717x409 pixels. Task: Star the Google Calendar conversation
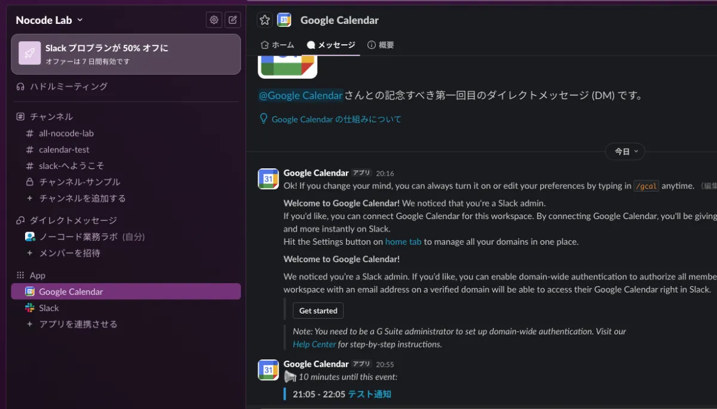[x=265, y=20]
